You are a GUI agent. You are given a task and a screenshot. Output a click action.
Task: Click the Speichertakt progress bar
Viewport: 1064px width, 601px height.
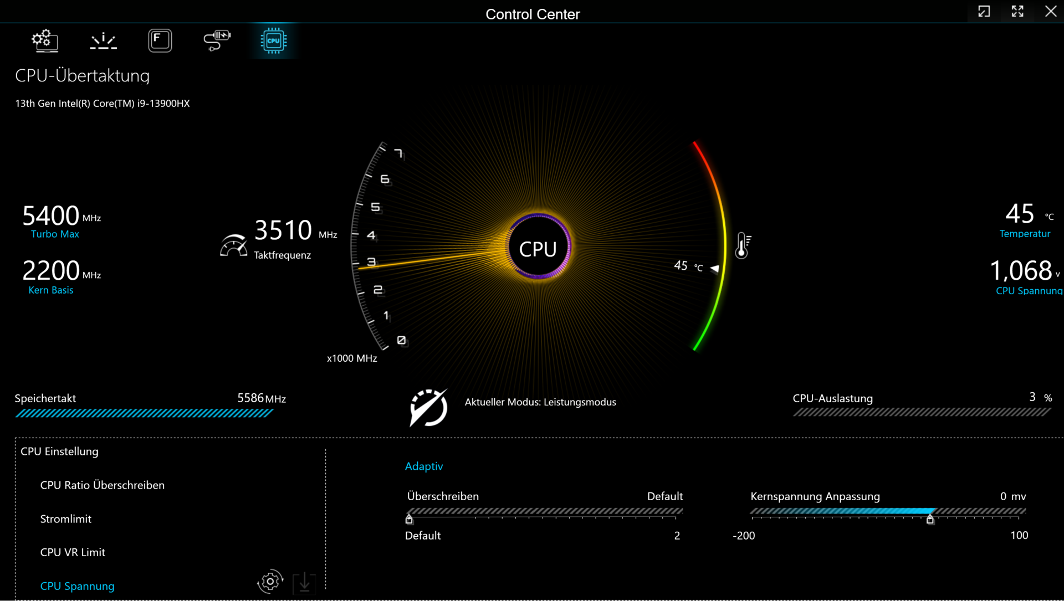[x=144, y=413]
